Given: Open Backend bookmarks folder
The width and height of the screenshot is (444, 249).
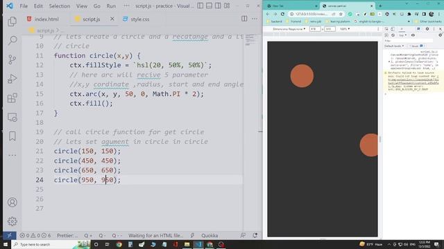Looking at the screenshot, I should coord(275,21).
